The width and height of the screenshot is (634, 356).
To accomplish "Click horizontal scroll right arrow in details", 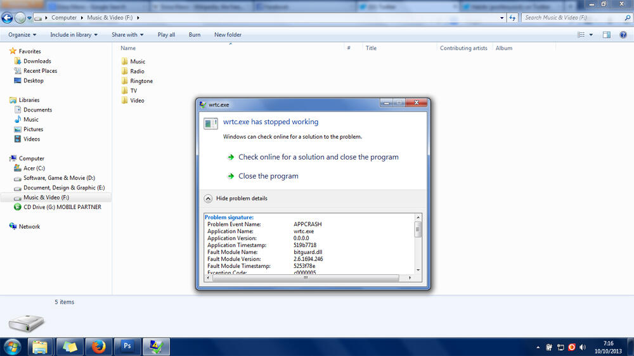I will pyautogui.click(x=410, y=277).
